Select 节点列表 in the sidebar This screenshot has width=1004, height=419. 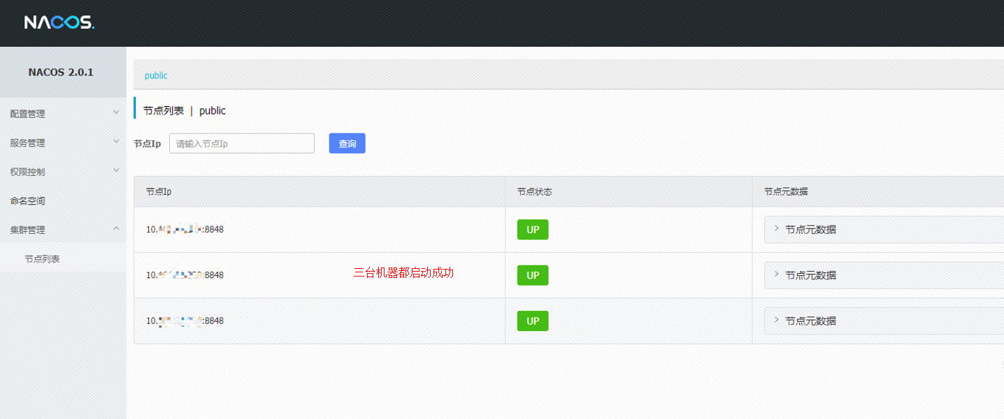tap(41, 258)
